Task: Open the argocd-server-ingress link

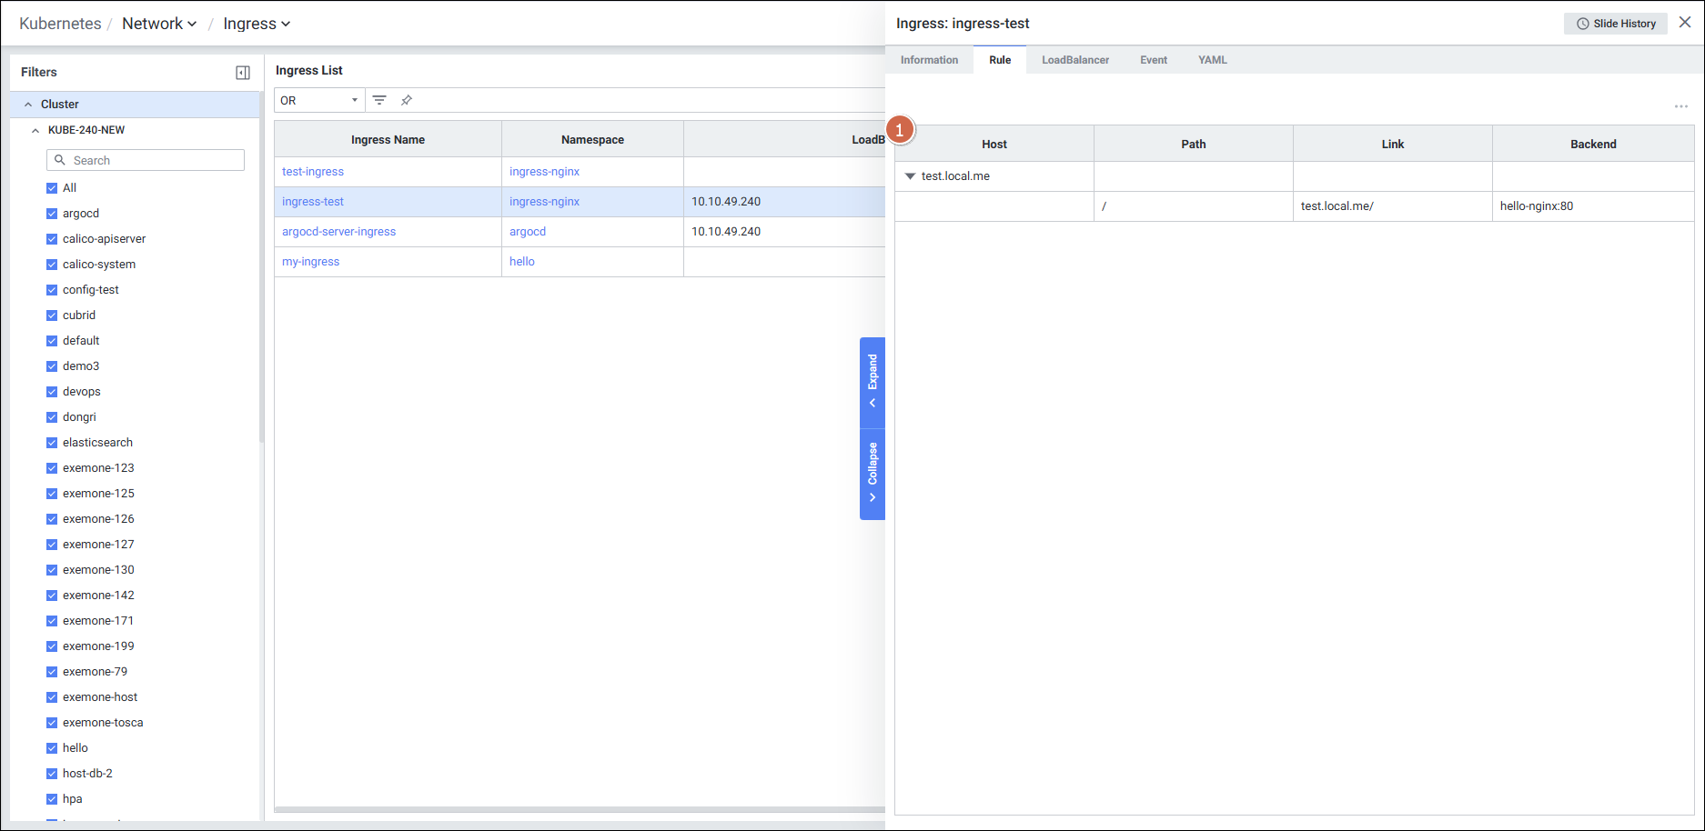Action: pos(338,232)
